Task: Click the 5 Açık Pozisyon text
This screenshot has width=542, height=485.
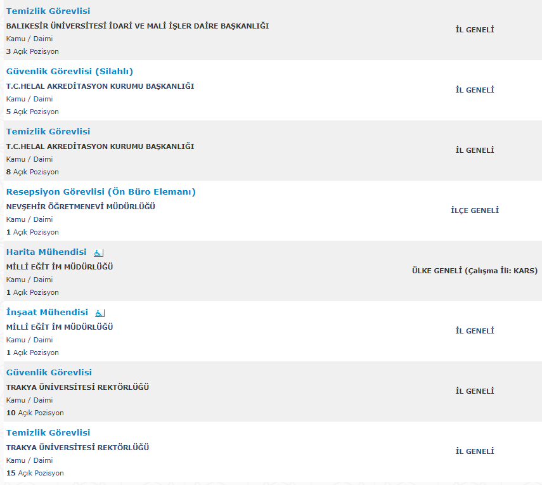Action: (x=32, y=112)
